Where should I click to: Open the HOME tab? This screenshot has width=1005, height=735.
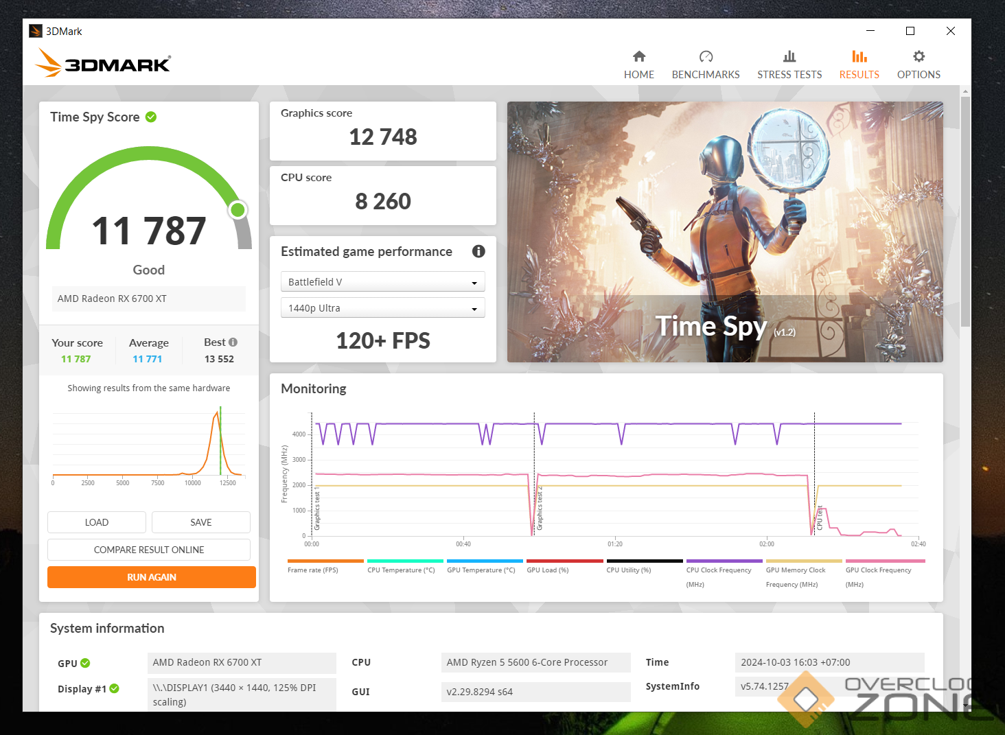(x=639, y=65)
